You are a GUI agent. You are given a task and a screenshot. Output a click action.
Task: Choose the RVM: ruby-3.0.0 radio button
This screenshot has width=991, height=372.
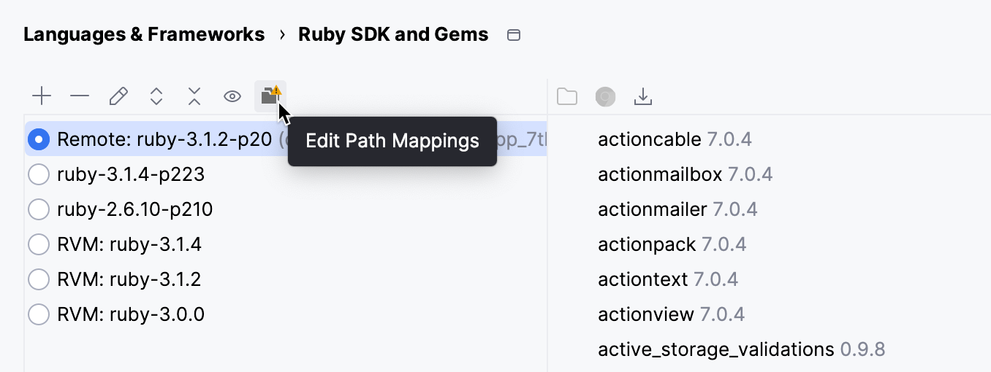point(38,314)
